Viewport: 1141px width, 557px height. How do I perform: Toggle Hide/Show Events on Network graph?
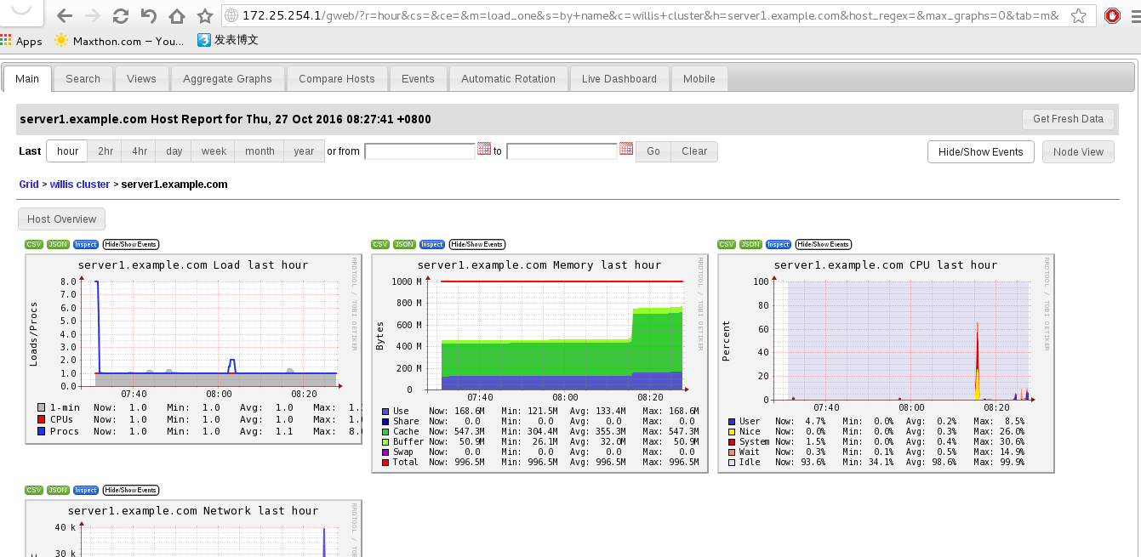(x=131, y=490)
